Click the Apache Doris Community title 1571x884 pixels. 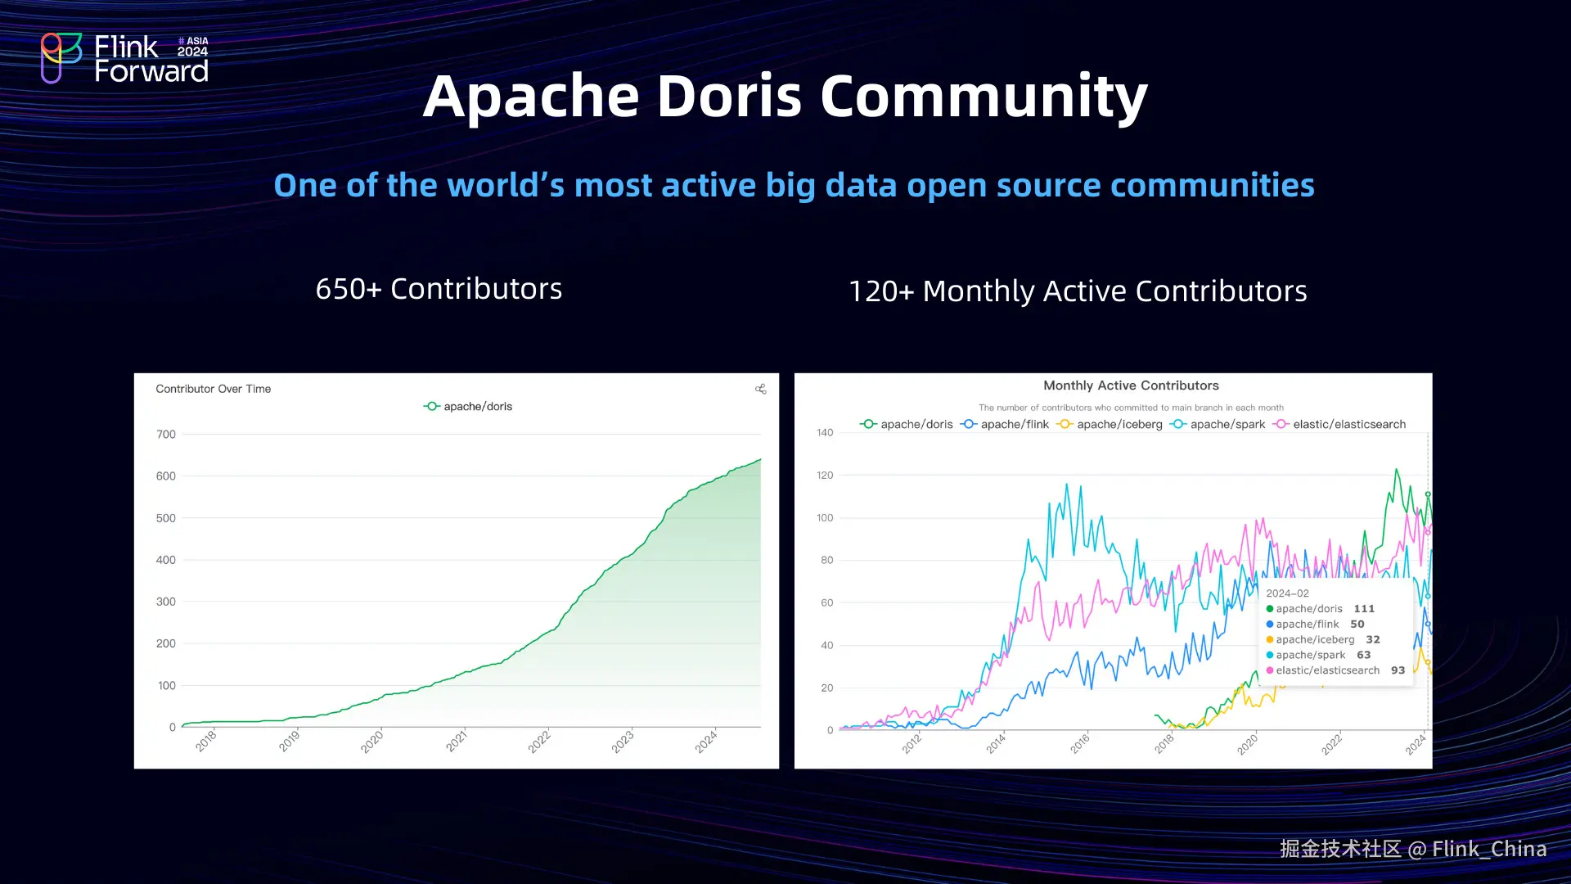[x=785, y=97]
